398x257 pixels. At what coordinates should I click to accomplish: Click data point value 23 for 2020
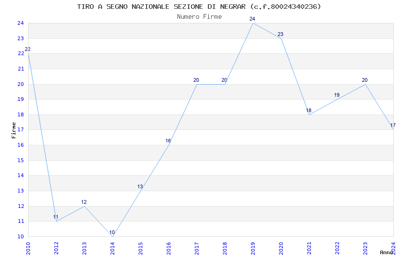[x=280, y=35]
